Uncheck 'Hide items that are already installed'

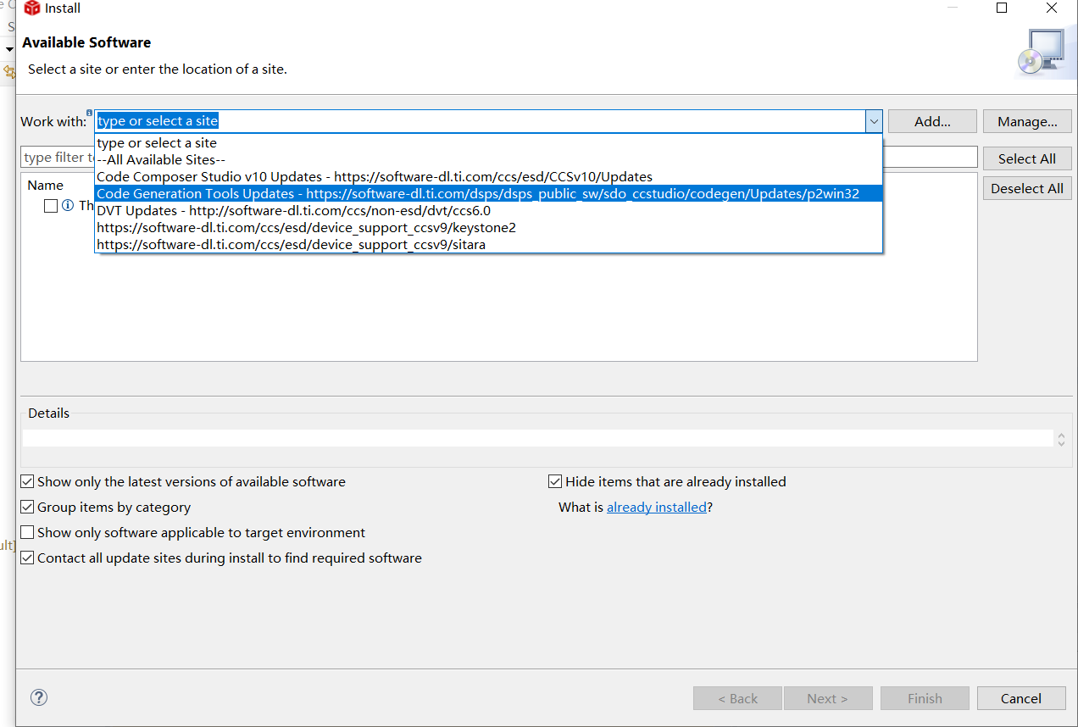click(555, 480)
